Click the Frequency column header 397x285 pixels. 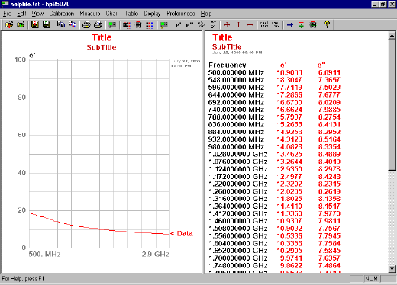tap(228, 65)
